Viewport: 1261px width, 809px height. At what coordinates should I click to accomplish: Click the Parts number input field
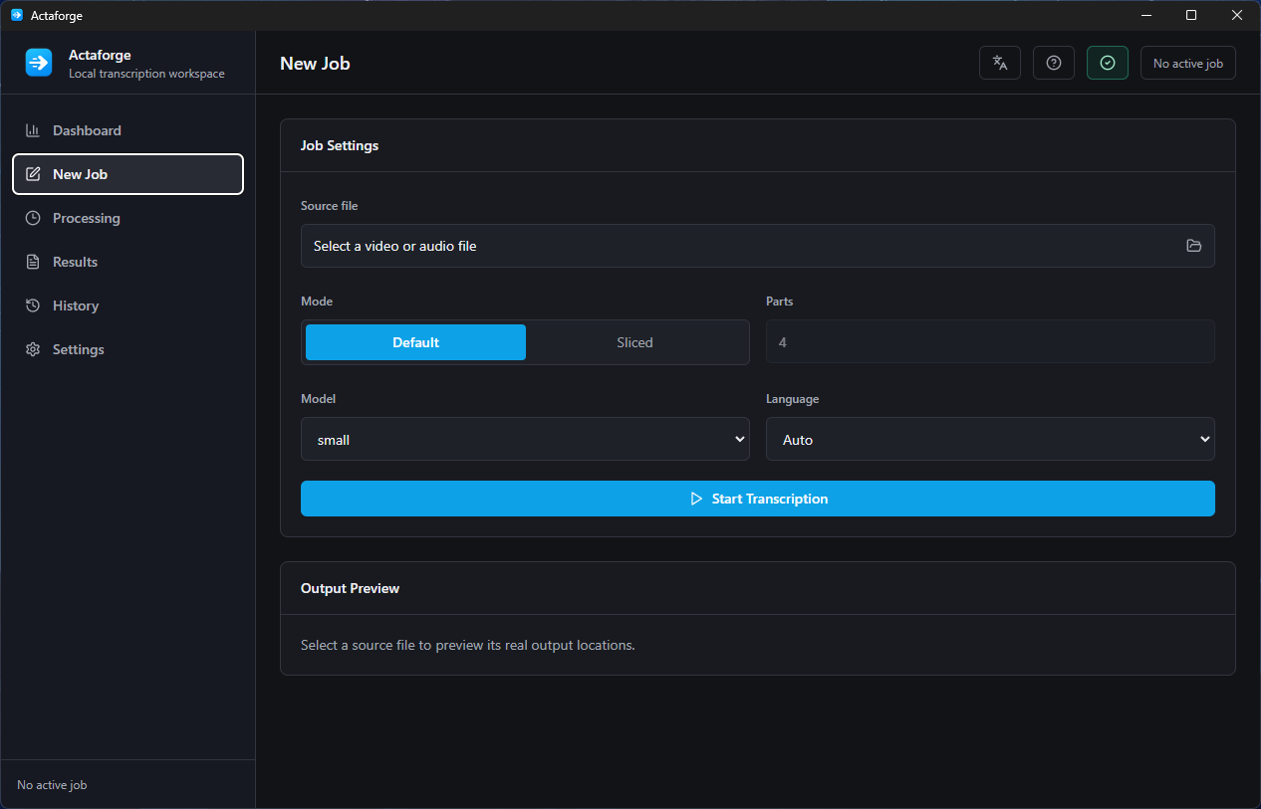click(x=990, y=342)
